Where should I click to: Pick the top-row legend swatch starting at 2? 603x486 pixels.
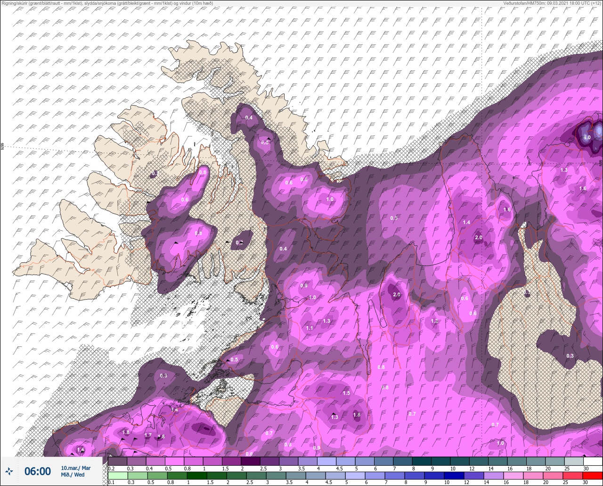coord(251,461)
